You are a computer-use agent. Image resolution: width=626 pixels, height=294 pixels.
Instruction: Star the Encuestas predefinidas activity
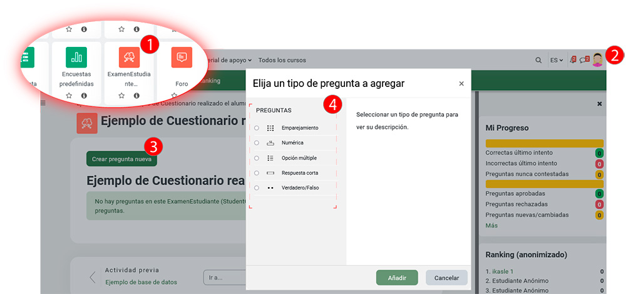69,96
